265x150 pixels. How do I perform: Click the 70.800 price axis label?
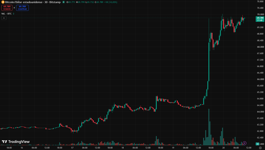pyautogui.click(x=260, y=2)
